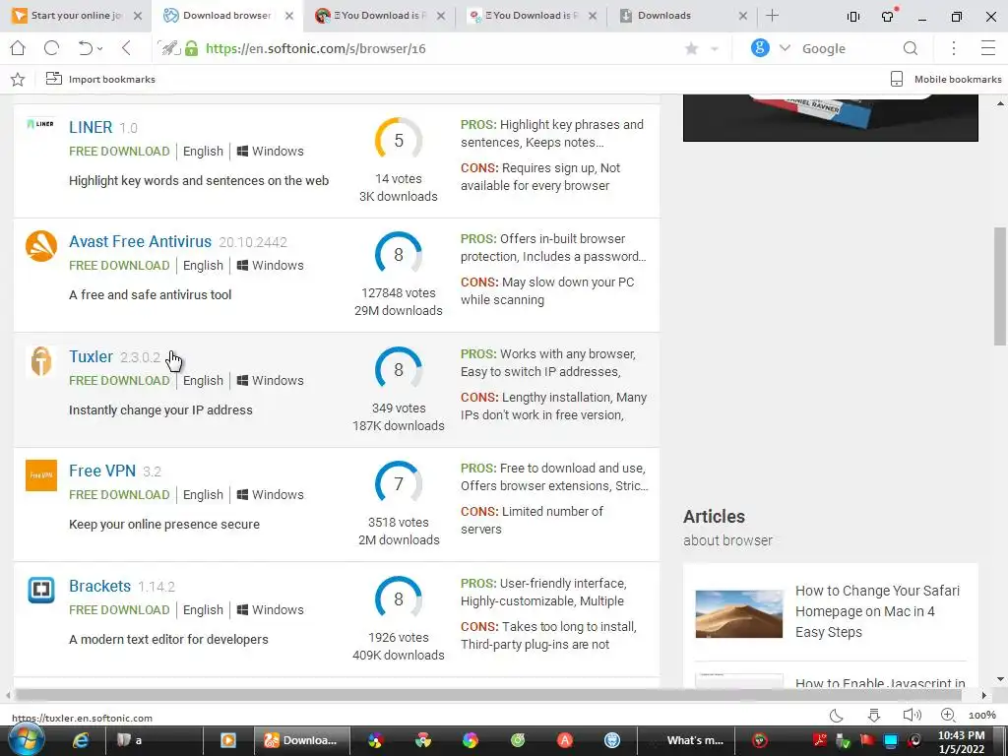
Task: Close the Downloads tab
Action: pos(743,16)
